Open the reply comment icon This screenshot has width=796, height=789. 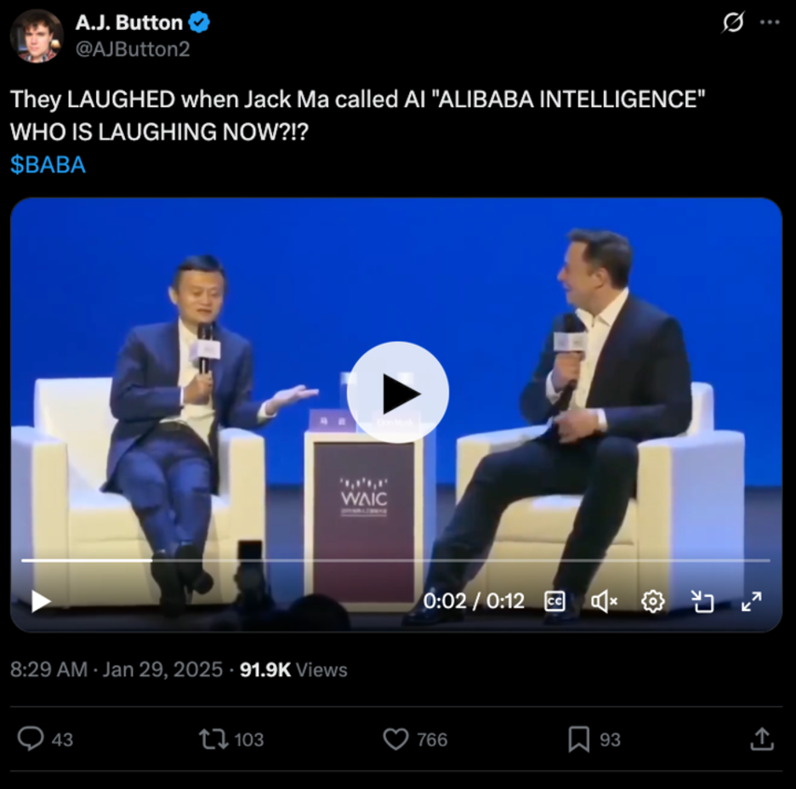(x=31, y=739)
